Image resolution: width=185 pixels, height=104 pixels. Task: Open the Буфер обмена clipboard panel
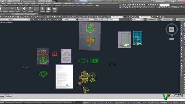click(x=49, y=10)
